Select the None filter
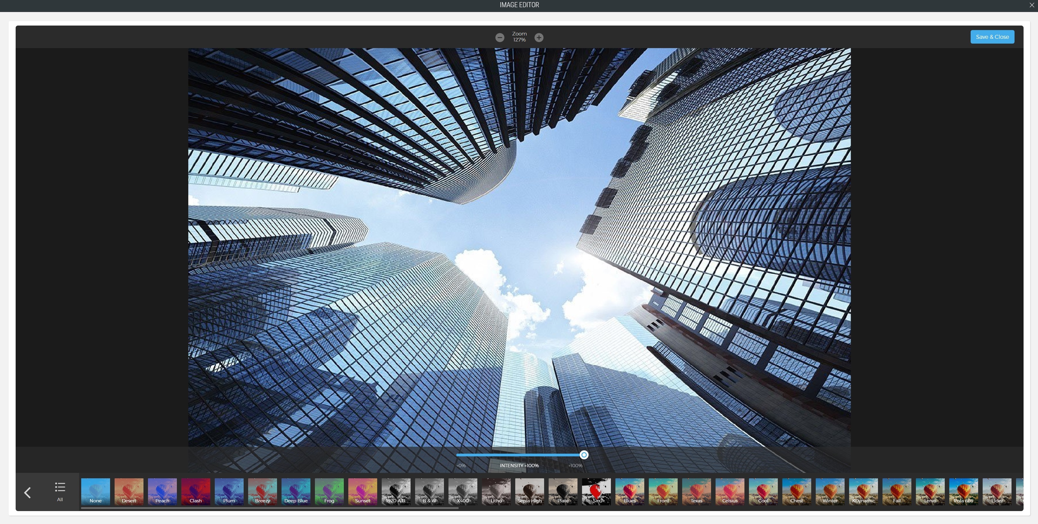Viewport: 1038px width, 524px height. click(95, 492)
